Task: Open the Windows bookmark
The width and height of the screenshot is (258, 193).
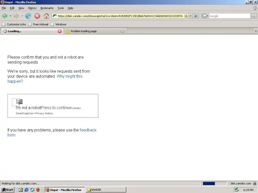Action: point(59,24)
